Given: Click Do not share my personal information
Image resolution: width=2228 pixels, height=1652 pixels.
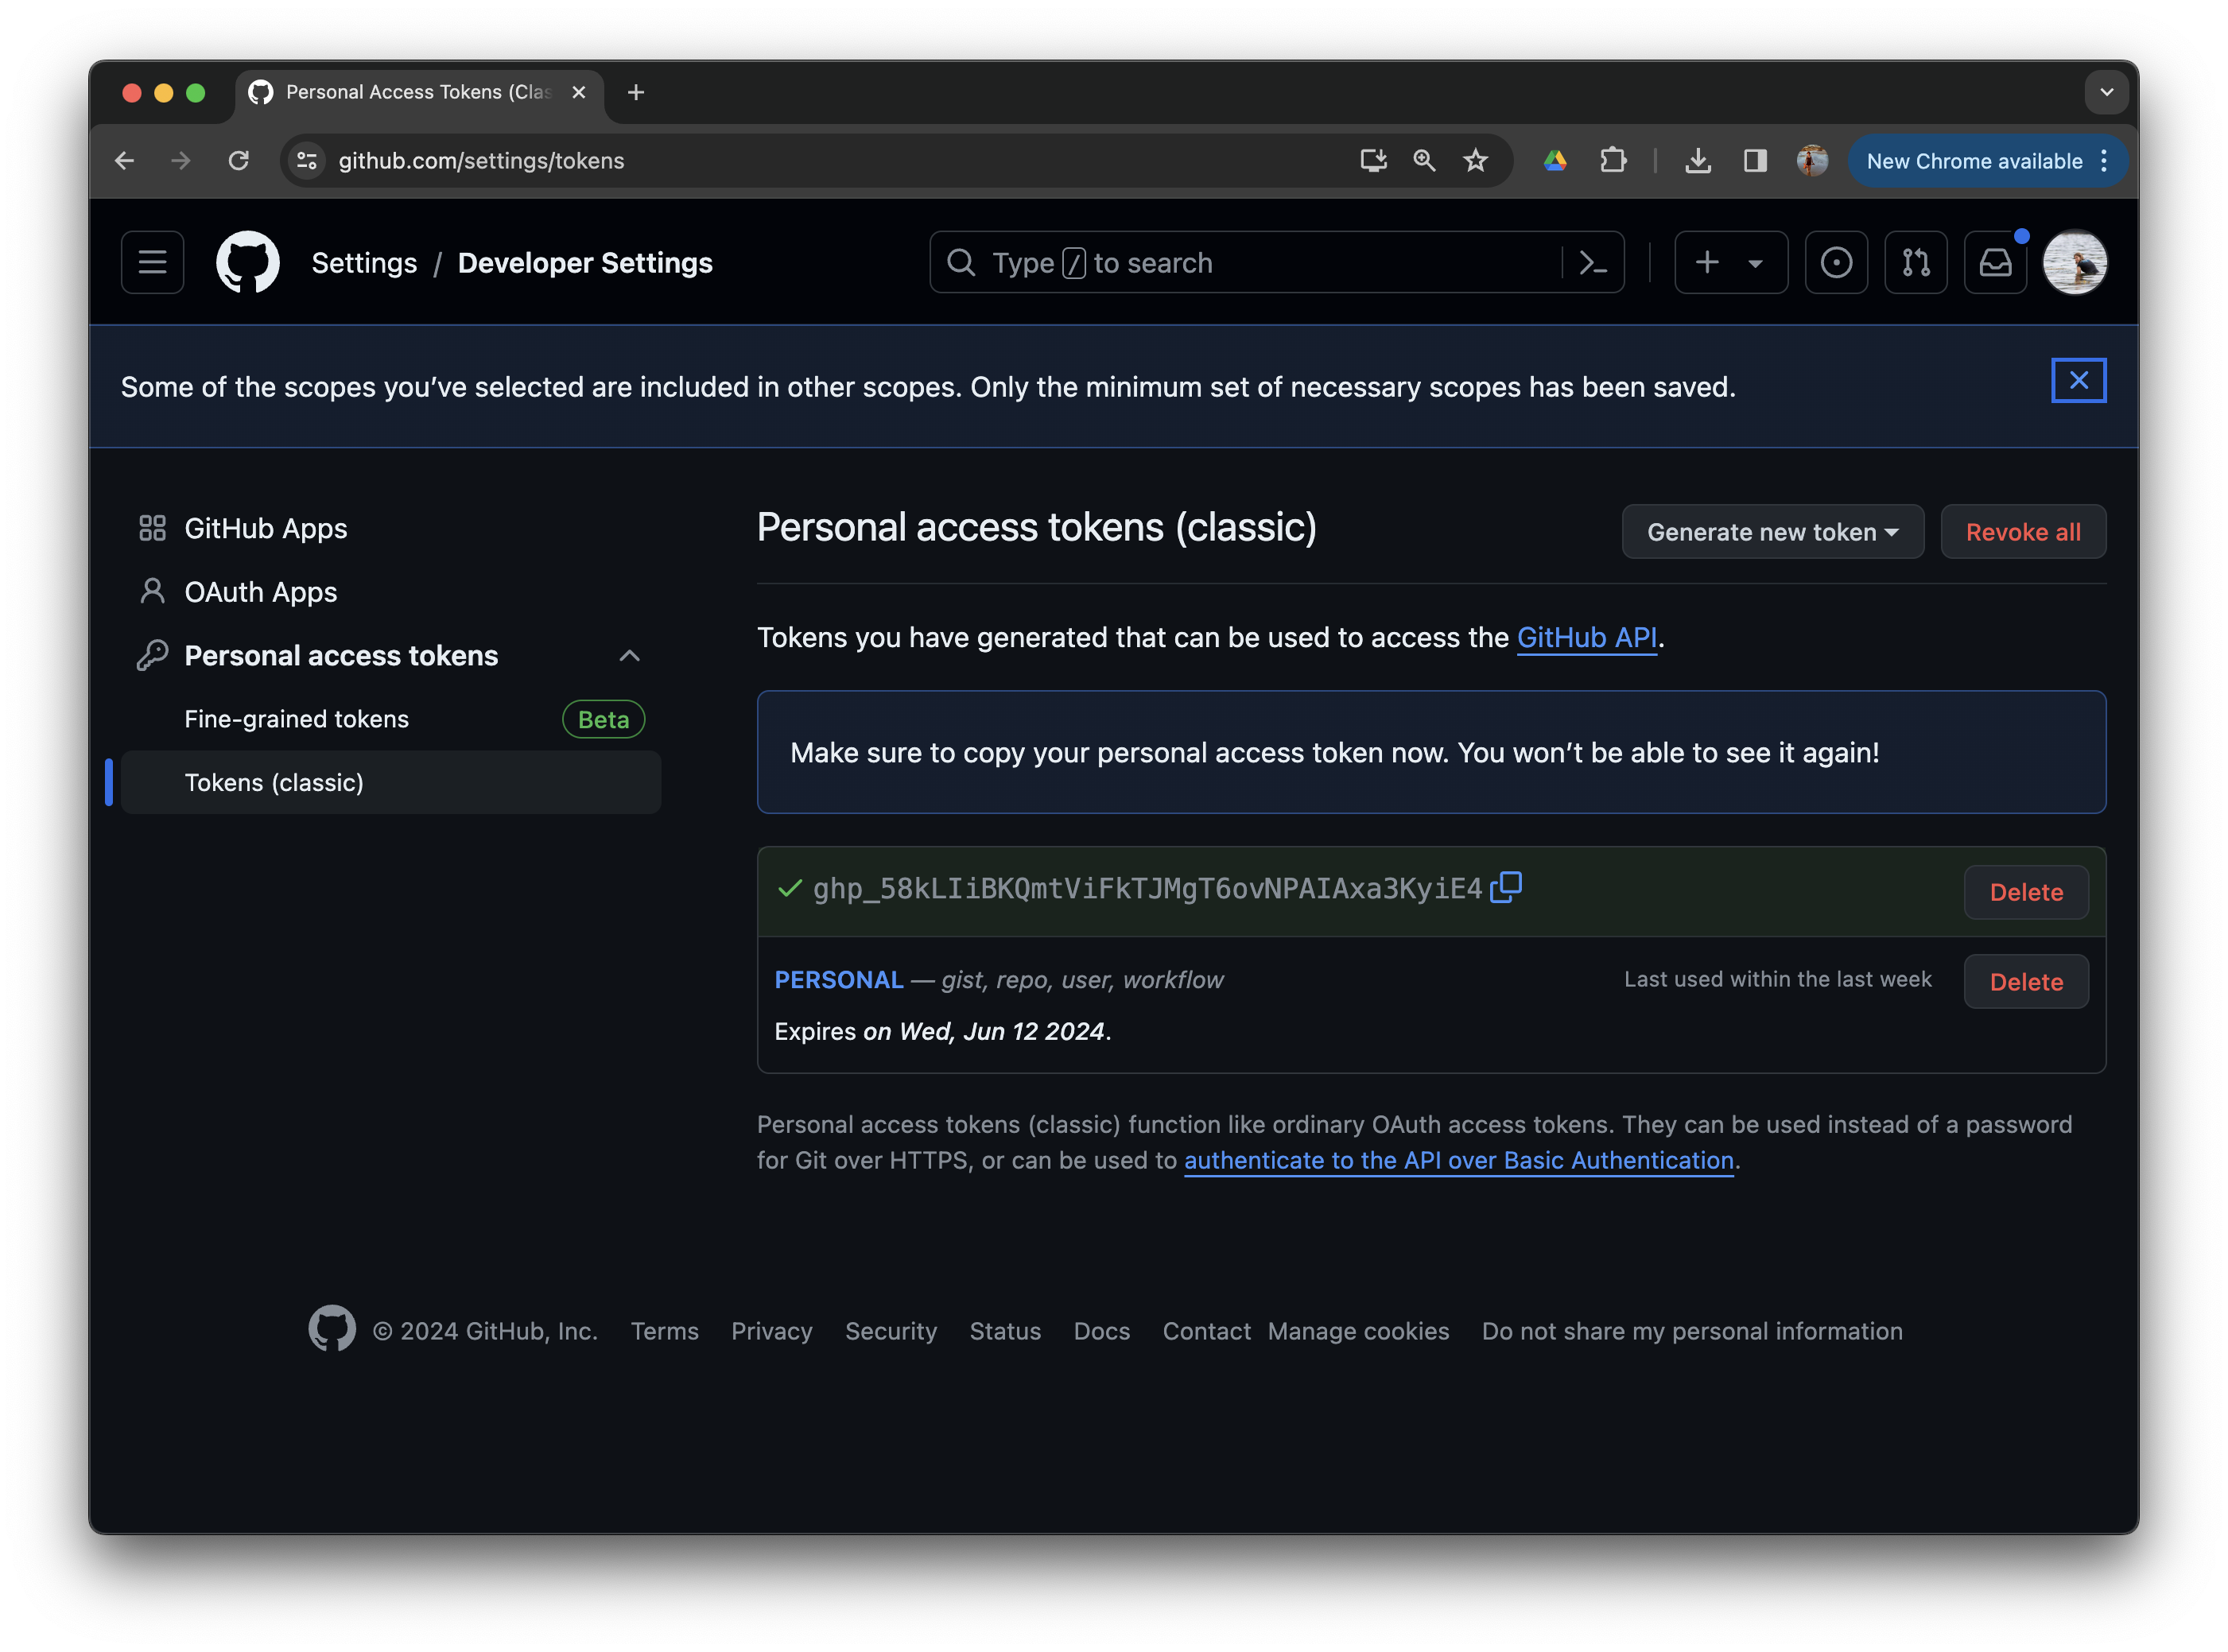Looking at the screenshot, I should [x=1692, y=1331].
